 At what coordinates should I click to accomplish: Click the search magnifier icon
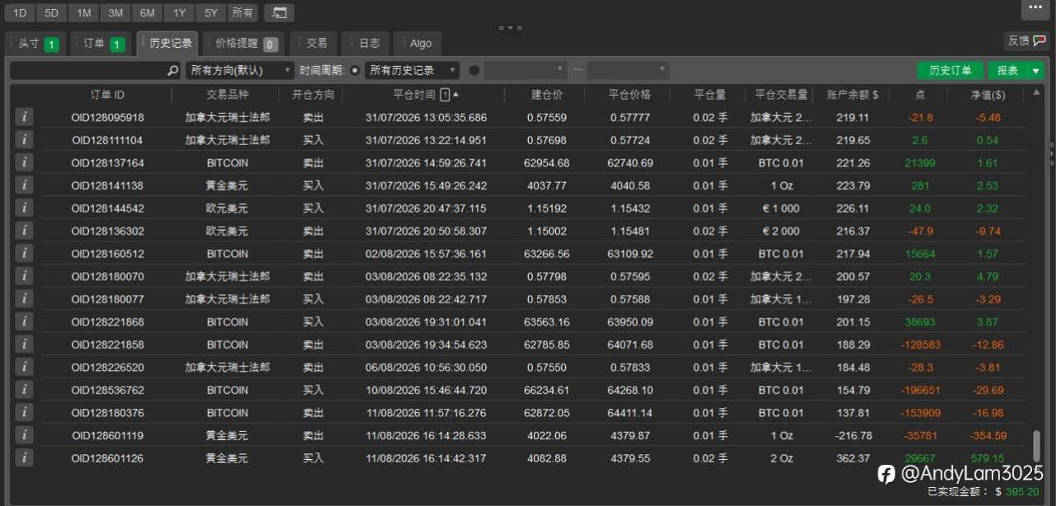coord(172,71)
